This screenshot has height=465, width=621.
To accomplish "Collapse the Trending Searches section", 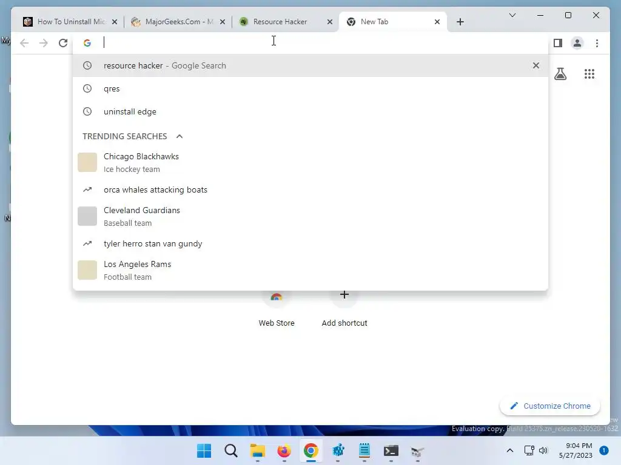I will pyautogui.click(x=180, y=136).
